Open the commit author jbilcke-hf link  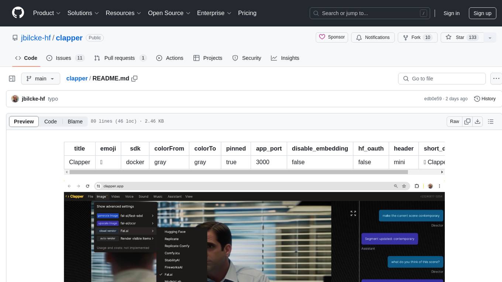point(33,99)
